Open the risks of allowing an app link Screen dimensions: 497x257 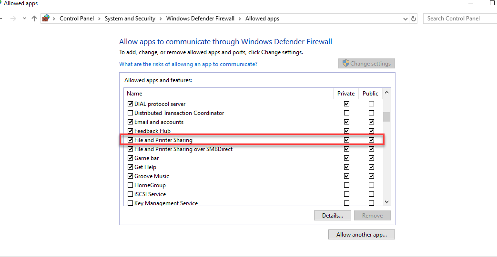pos(188,64)
